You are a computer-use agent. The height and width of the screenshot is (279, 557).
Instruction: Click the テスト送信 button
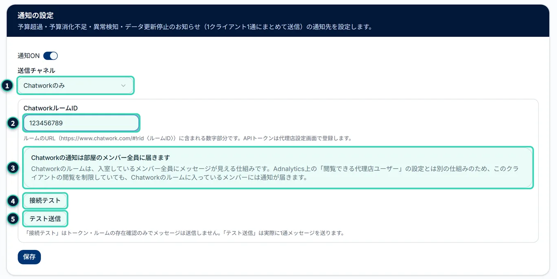coord(45,219)
